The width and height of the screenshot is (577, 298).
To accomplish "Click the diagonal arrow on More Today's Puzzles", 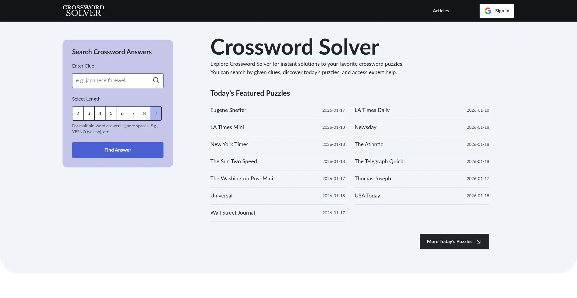I will coord(478,242).
